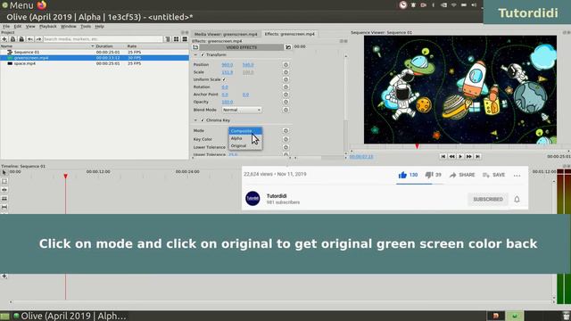Viewport: 571px width, 321px height.
Task: Click Position X value 960.0
Action: pyautogui.click(x=228, y=65)
